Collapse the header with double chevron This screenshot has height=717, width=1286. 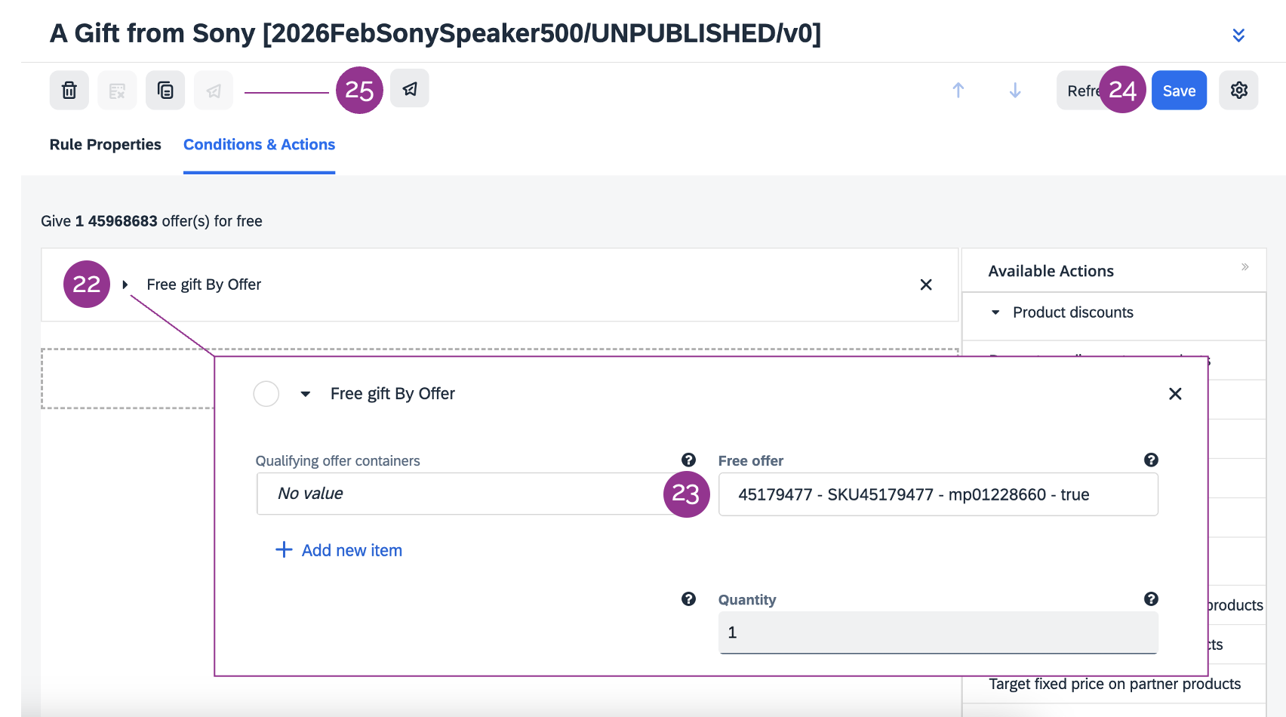tap(1238, 35)
